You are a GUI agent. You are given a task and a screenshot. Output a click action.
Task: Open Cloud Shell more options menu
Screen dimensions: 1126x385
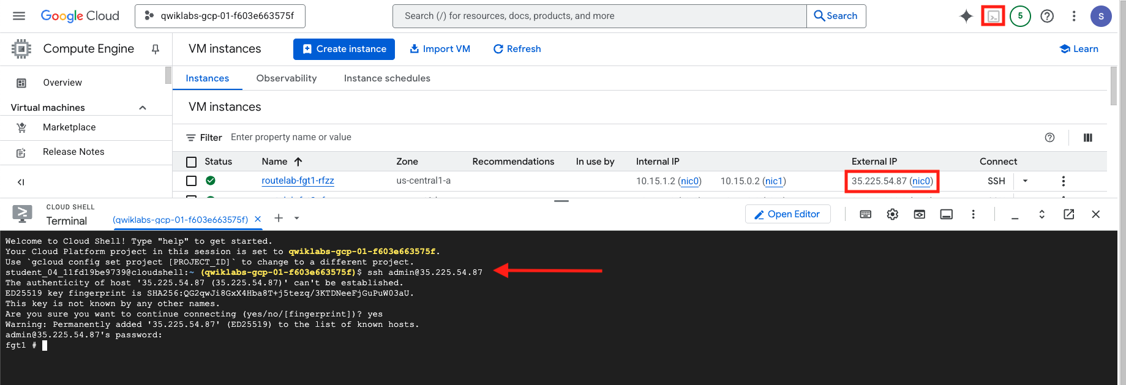coord(974,214)
